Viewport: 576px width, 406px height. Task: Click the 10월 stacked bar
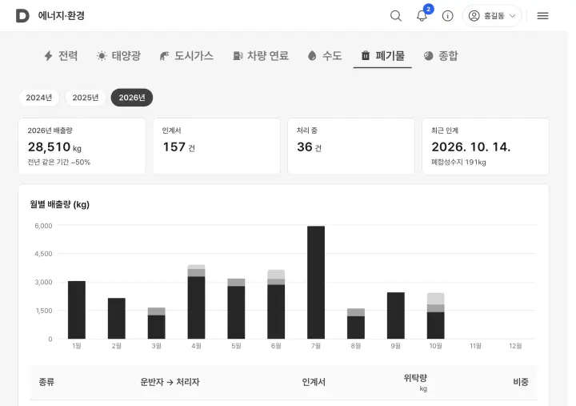point(436,316)
